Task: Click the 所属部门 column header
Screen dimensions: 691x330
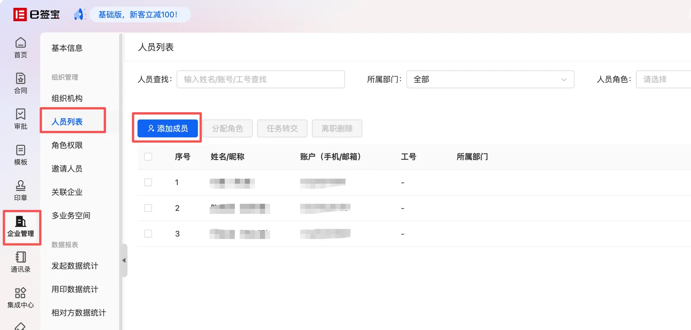Action: point(472,157)
